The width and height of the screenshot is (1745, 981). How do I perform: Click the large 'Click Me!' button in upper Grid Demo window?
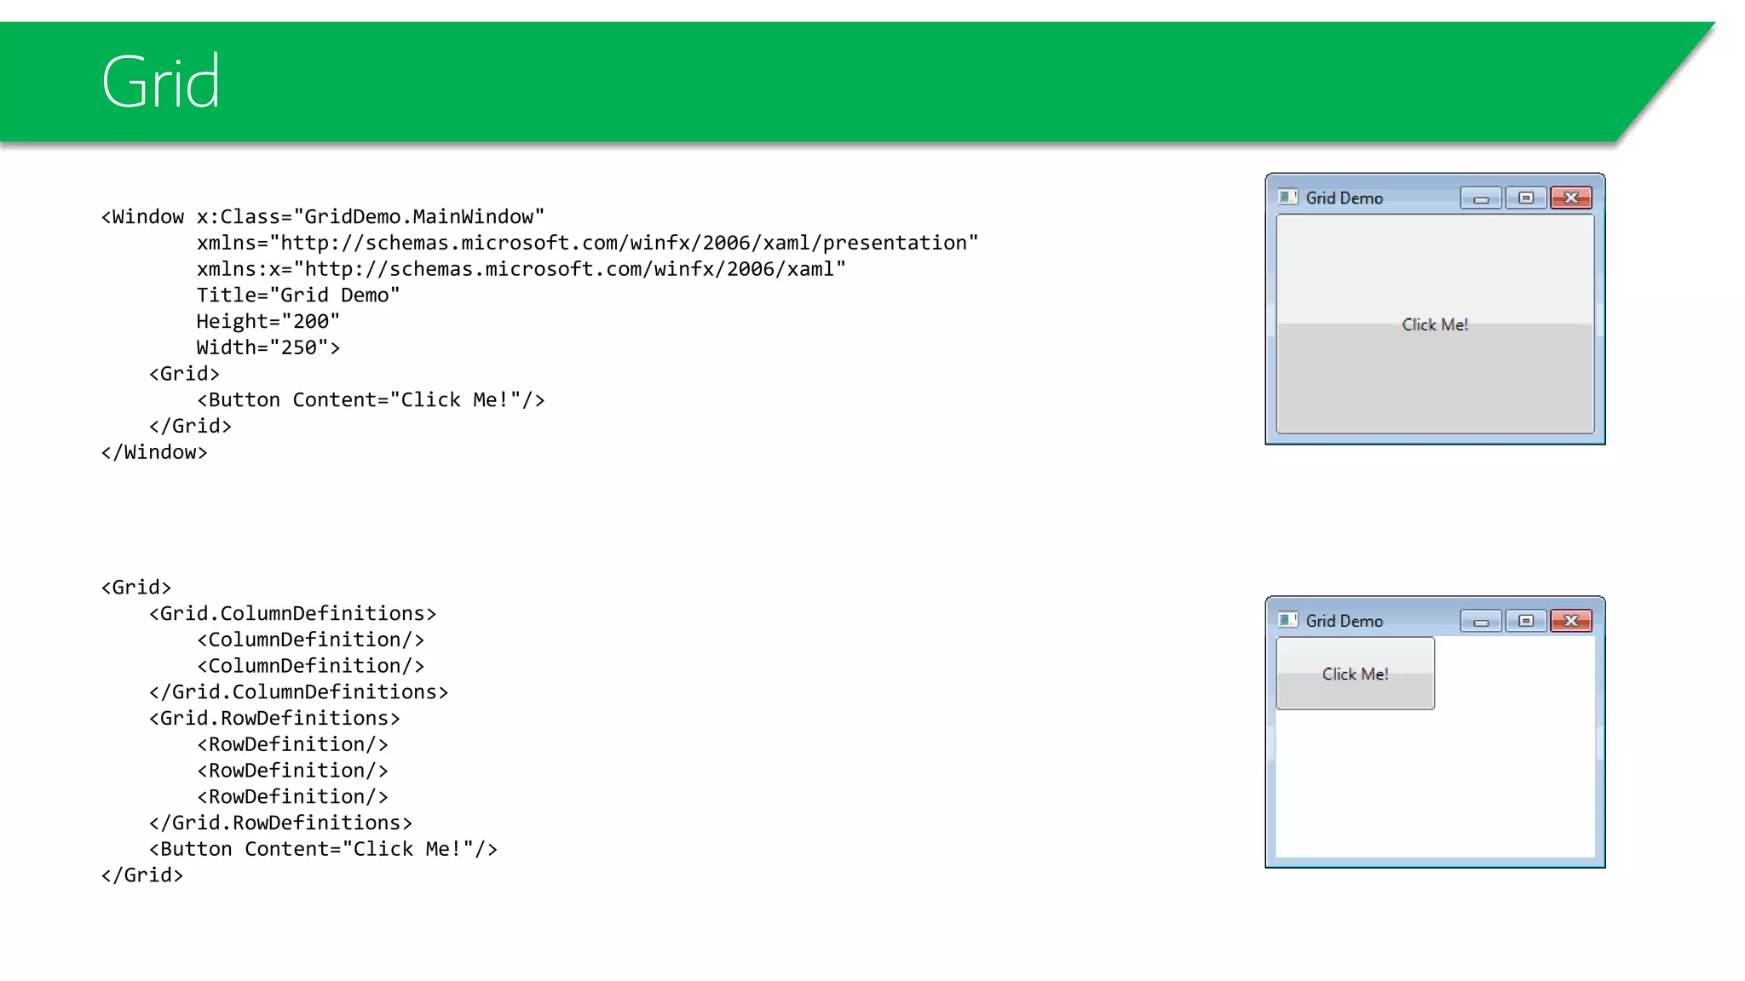pos(1435,324)
